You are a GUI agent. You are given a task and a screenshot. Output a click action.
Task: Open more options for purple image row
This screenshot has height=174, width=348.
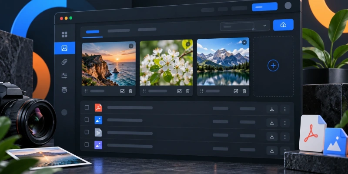coord(285,151)
